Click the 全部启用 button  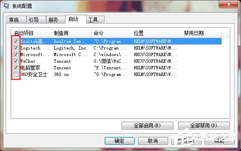pyautogui.click(x=147, y=125)
